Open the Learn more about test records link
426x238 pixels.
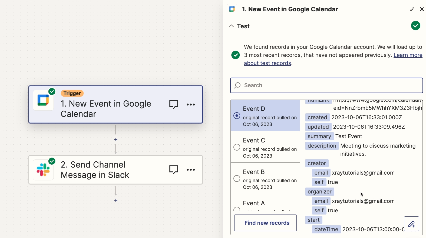(x=408, y=55)
